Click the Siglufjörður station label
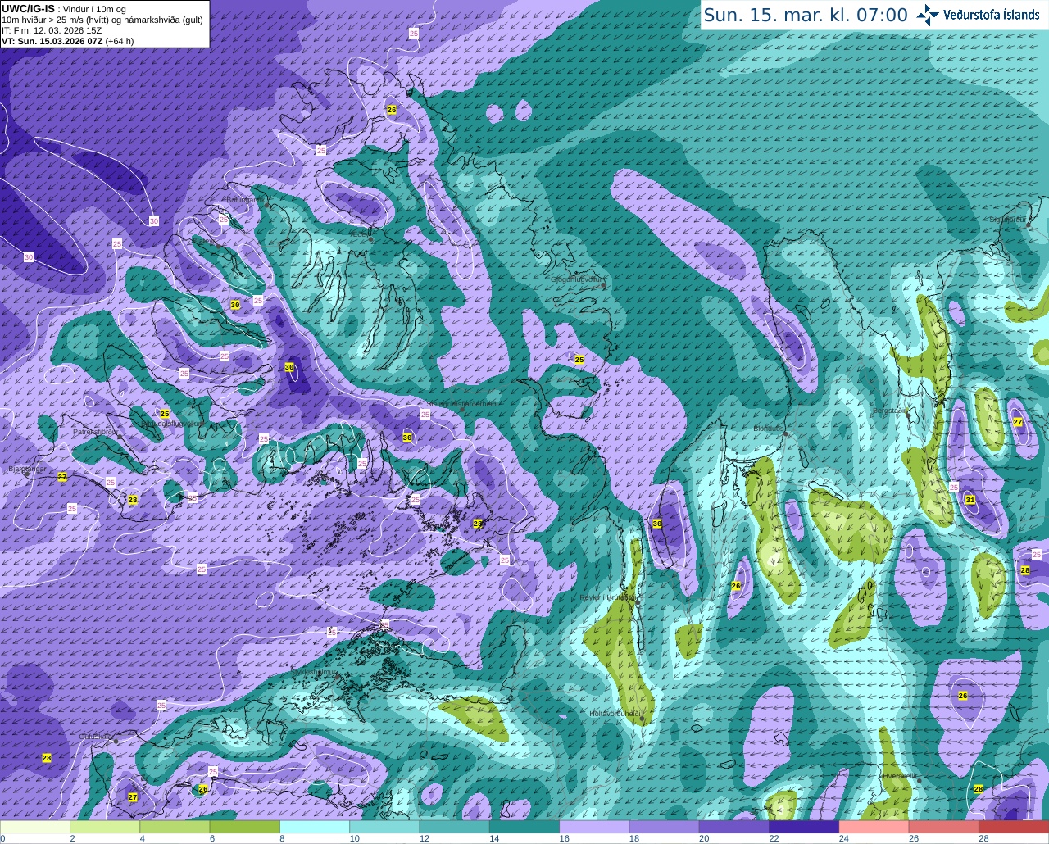 (x=1008, y=220)
